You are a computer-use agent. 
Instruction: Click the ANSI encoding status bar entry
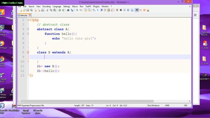pos(167,106)
